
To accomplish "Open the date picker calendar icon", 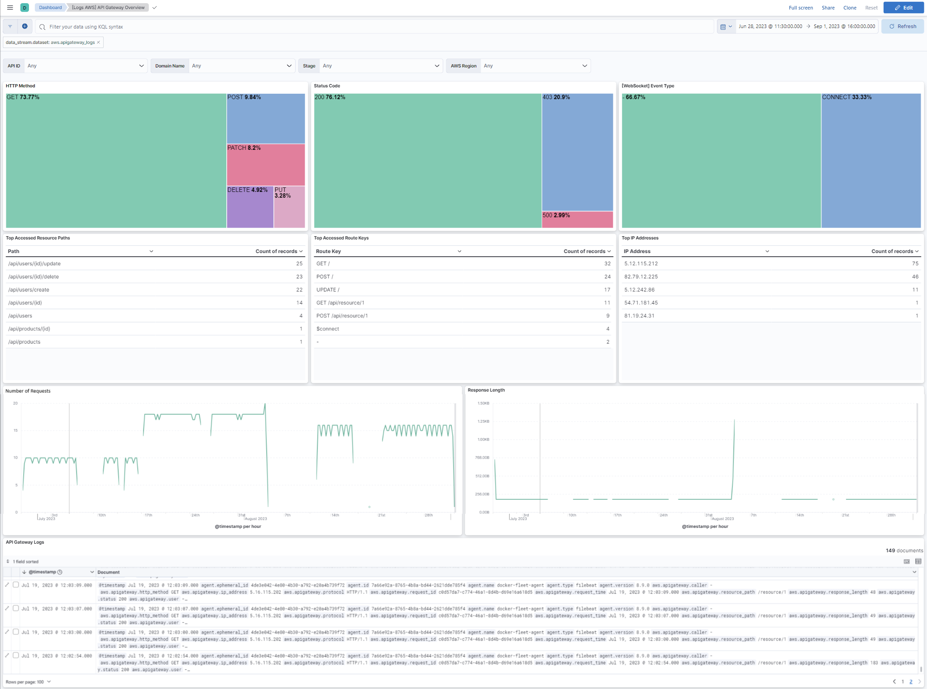I will [x=723, y=26].
